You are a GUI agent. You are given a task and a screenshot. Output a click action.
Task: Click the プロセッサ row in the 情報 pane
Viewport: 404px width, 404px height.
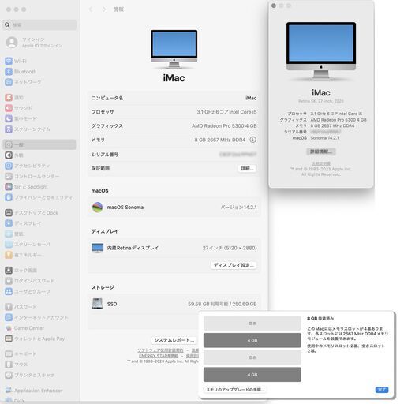174,112
